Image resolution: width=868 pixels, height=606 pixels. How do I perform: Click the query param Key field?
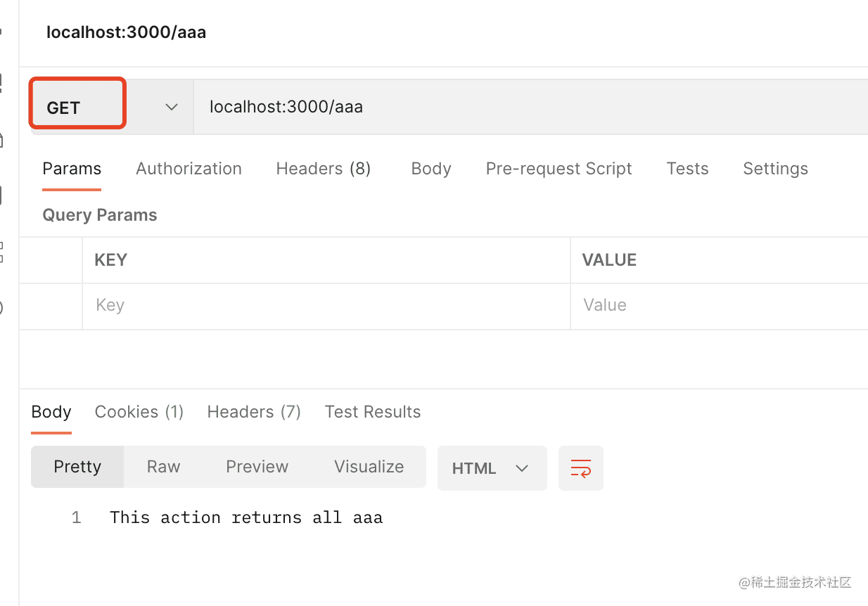click(x=324, y=305)
